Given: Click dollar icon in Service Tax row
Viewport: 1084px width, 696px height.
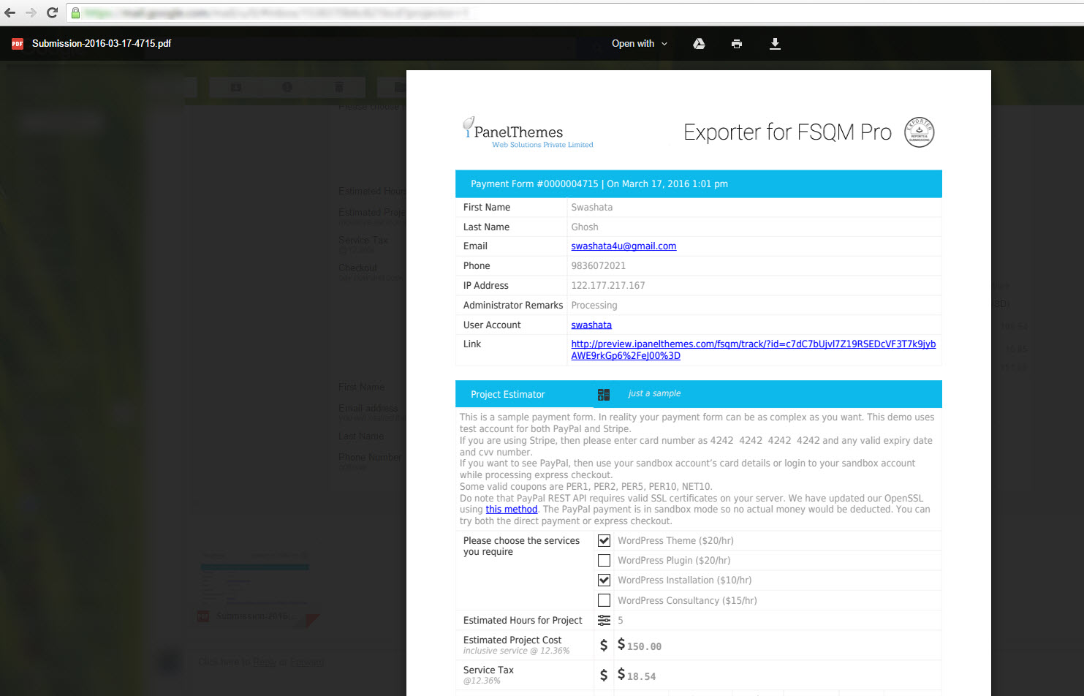Looking at the screenshot, I should pyautogui.click(x=604, y=675).
